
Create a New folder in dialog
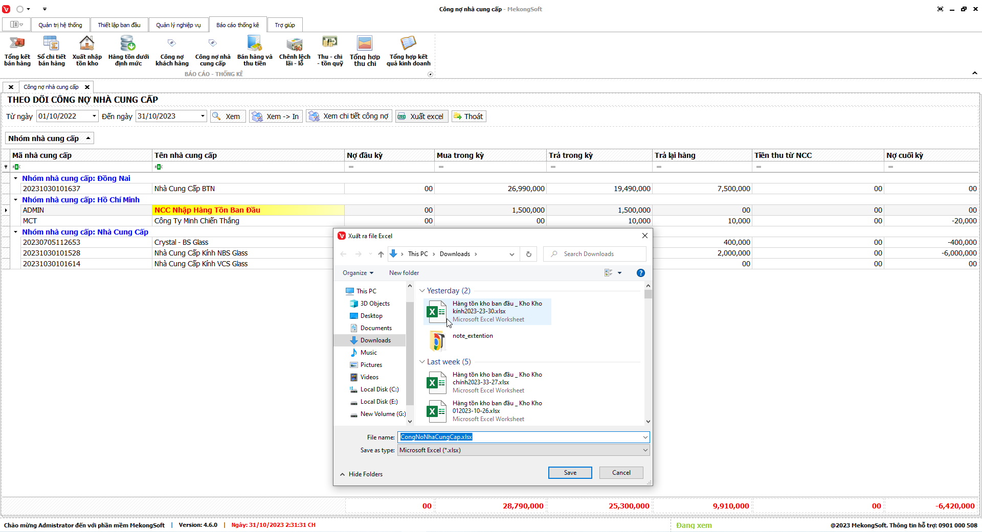404,273
